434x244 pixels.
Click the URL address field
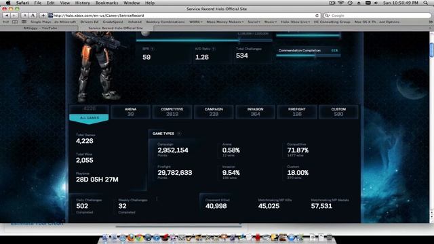click(x=184, y=16)
